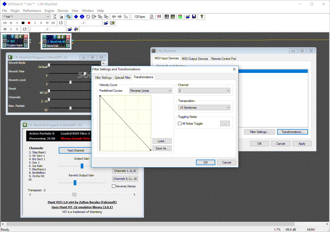Click the MuntVsti module green knob editor icon
The image size is (330, 232).
58,37
